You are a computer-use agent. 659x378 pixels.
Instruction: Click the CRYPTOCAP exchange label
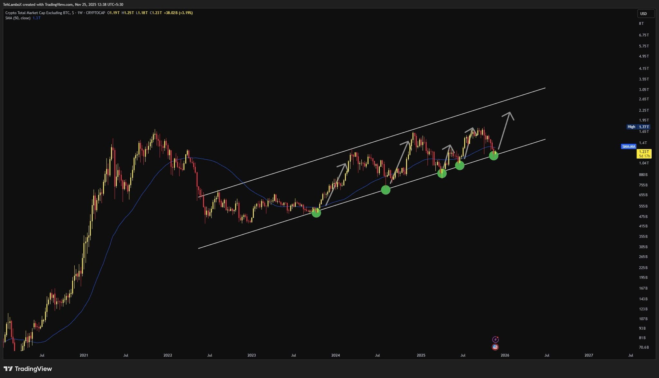click(x=96, y=13)
